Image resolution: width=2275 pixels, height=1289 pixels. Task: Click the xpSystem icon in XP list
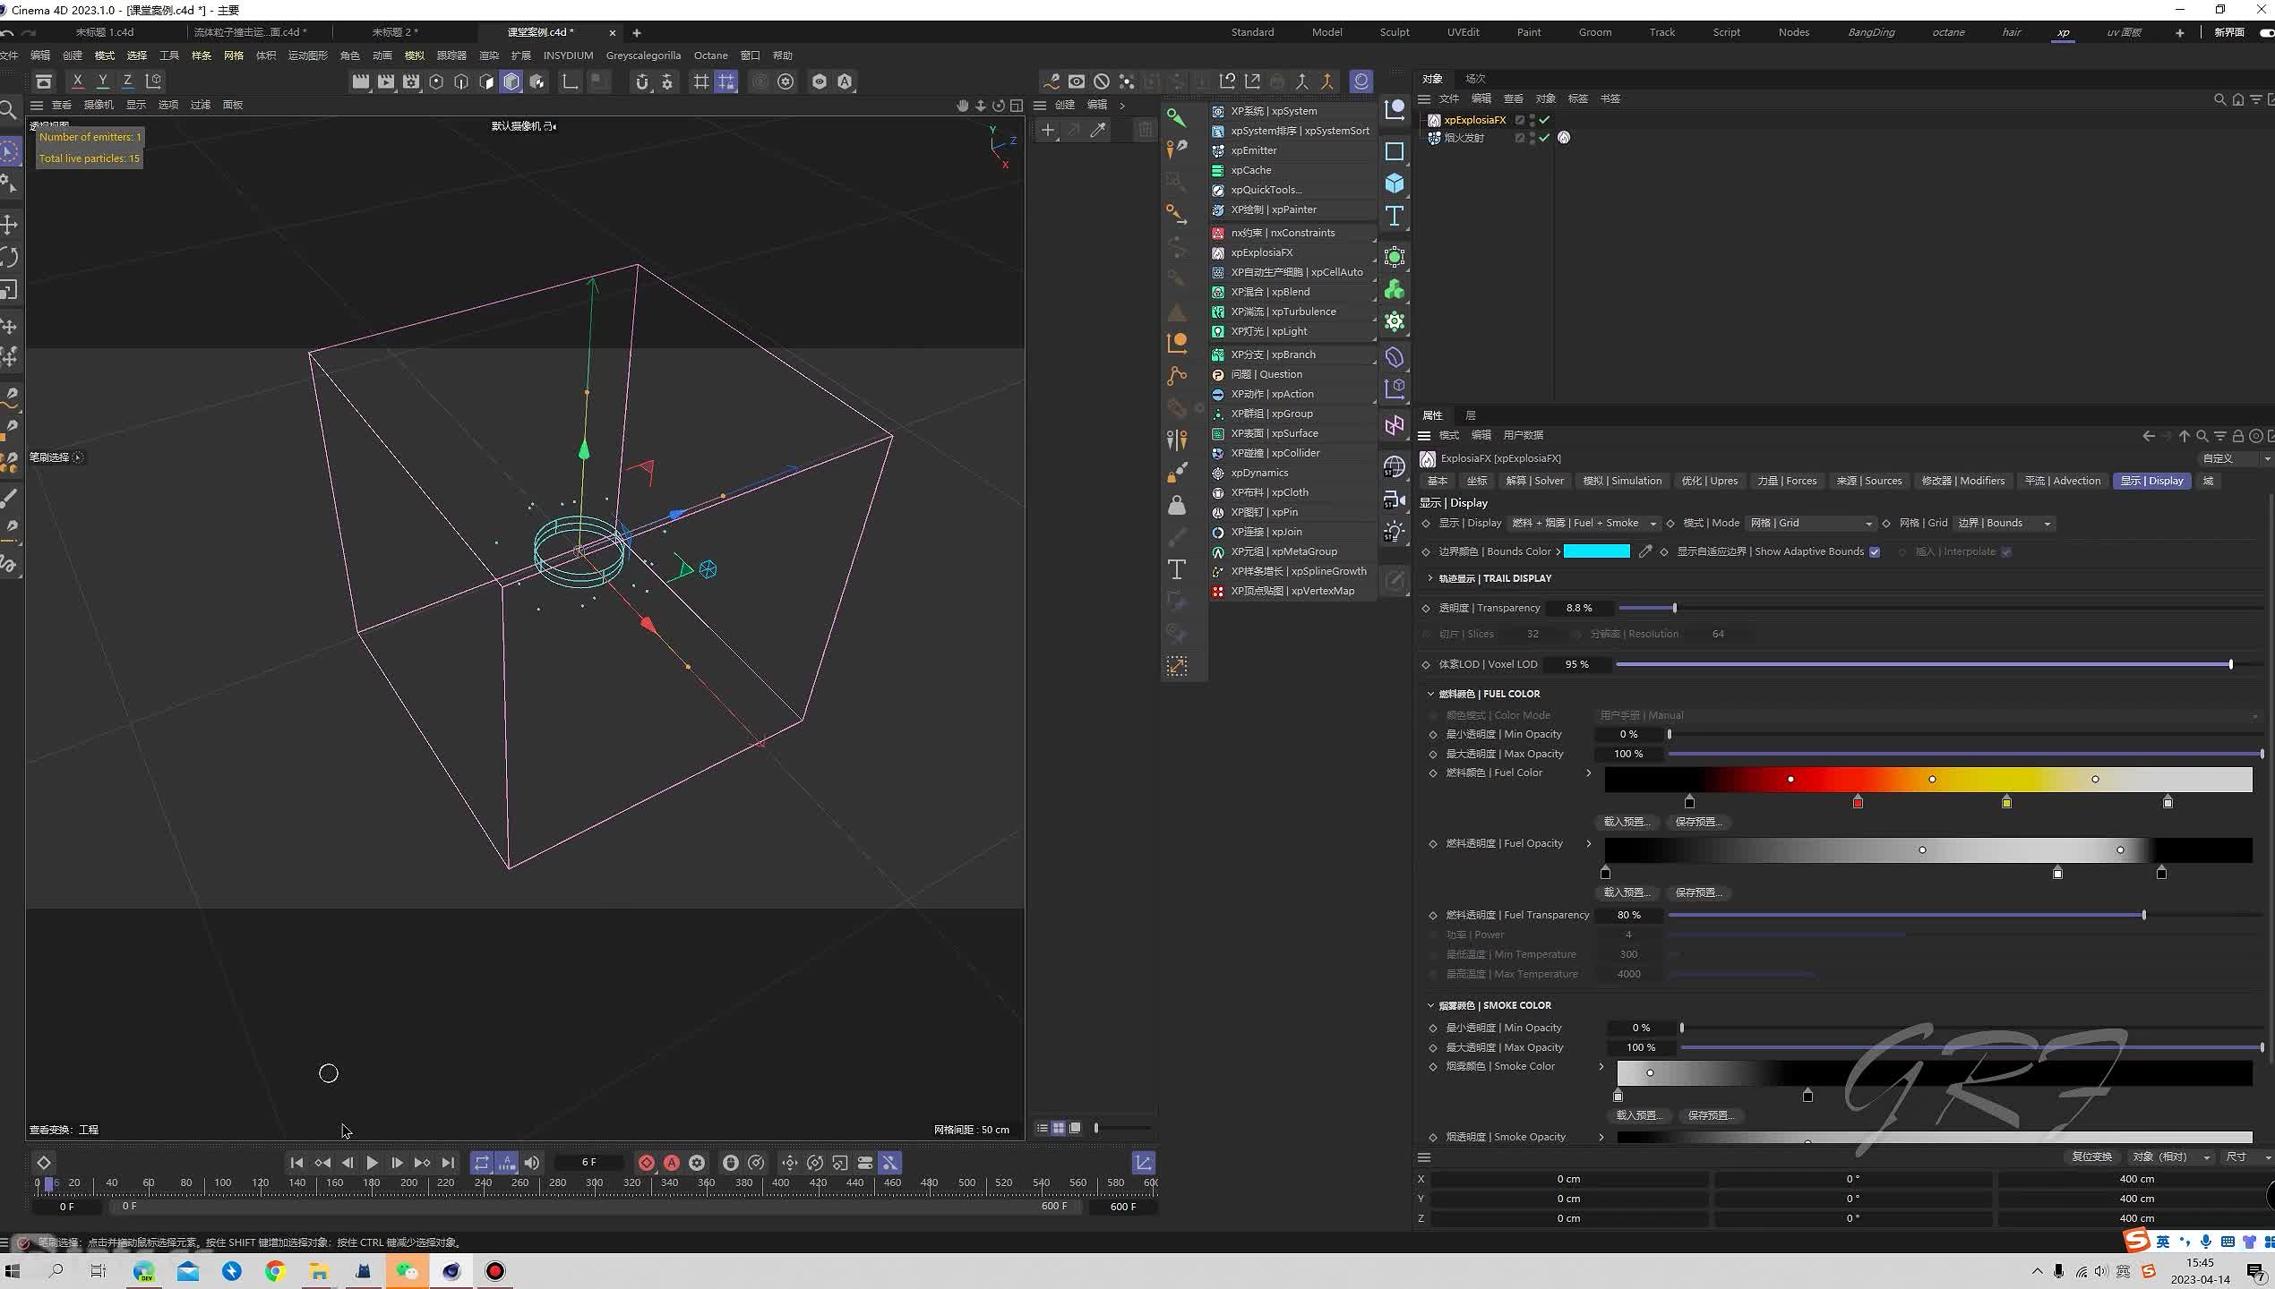(1217, 111)
